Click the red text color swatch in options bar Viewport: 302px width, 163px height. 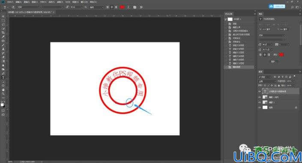coord(122,7)
